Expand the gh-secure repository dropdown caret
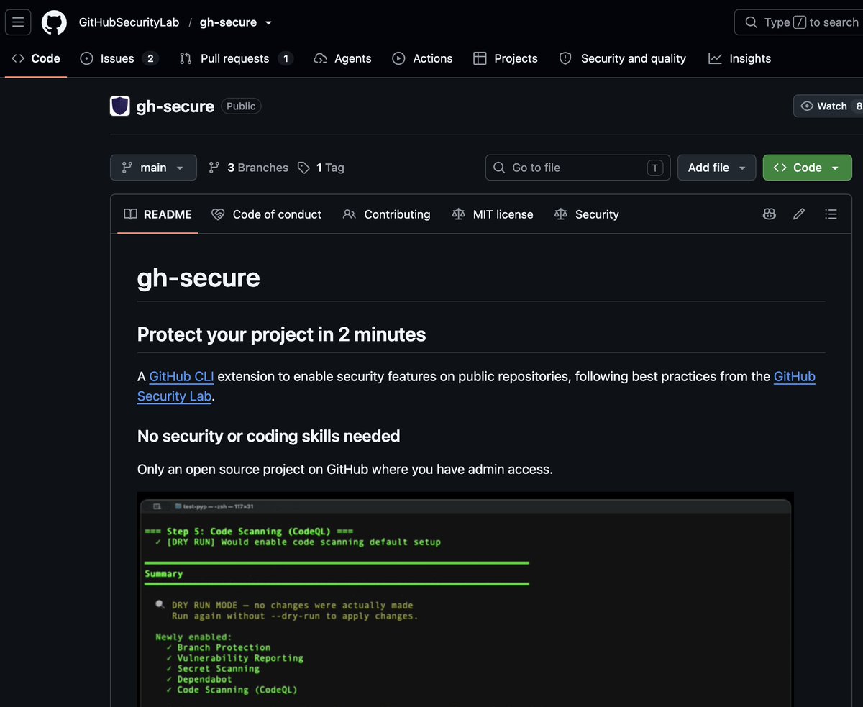 (268, 23)
